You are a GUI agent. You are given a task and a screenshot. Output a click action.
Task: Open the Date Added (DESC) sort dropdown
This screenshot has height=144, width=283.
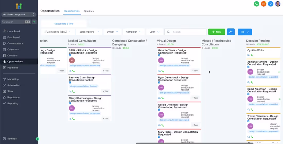click(x=58, y=32)
